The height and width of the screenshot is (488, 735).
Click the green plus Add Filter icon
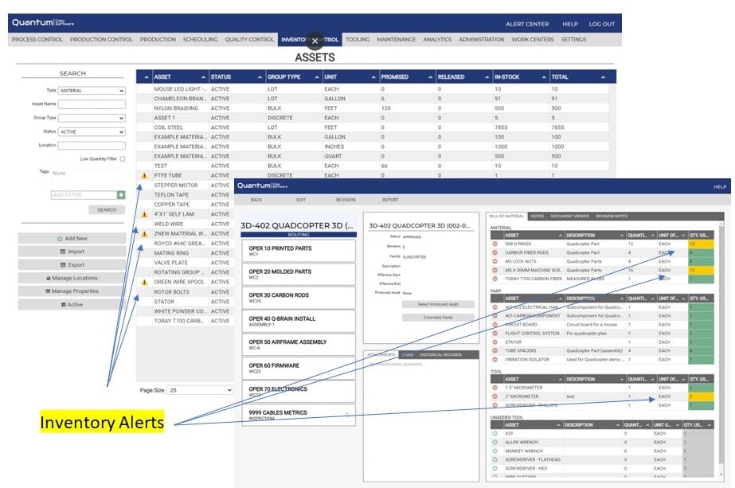(121, 194)
